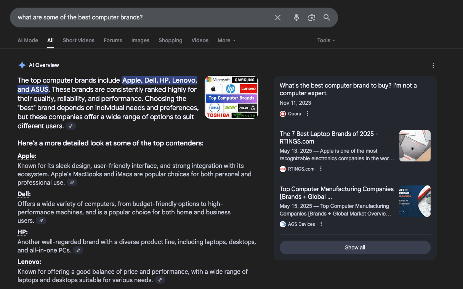Open three-dot menu next to AGS Devices
This screenshot has width=463, height=289.
321,224
